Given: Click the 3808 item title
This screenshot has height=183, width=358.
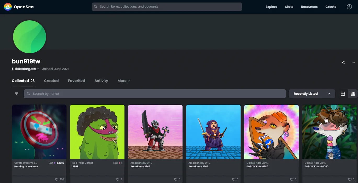Looking at the screenshot, I should coord(75,167).
